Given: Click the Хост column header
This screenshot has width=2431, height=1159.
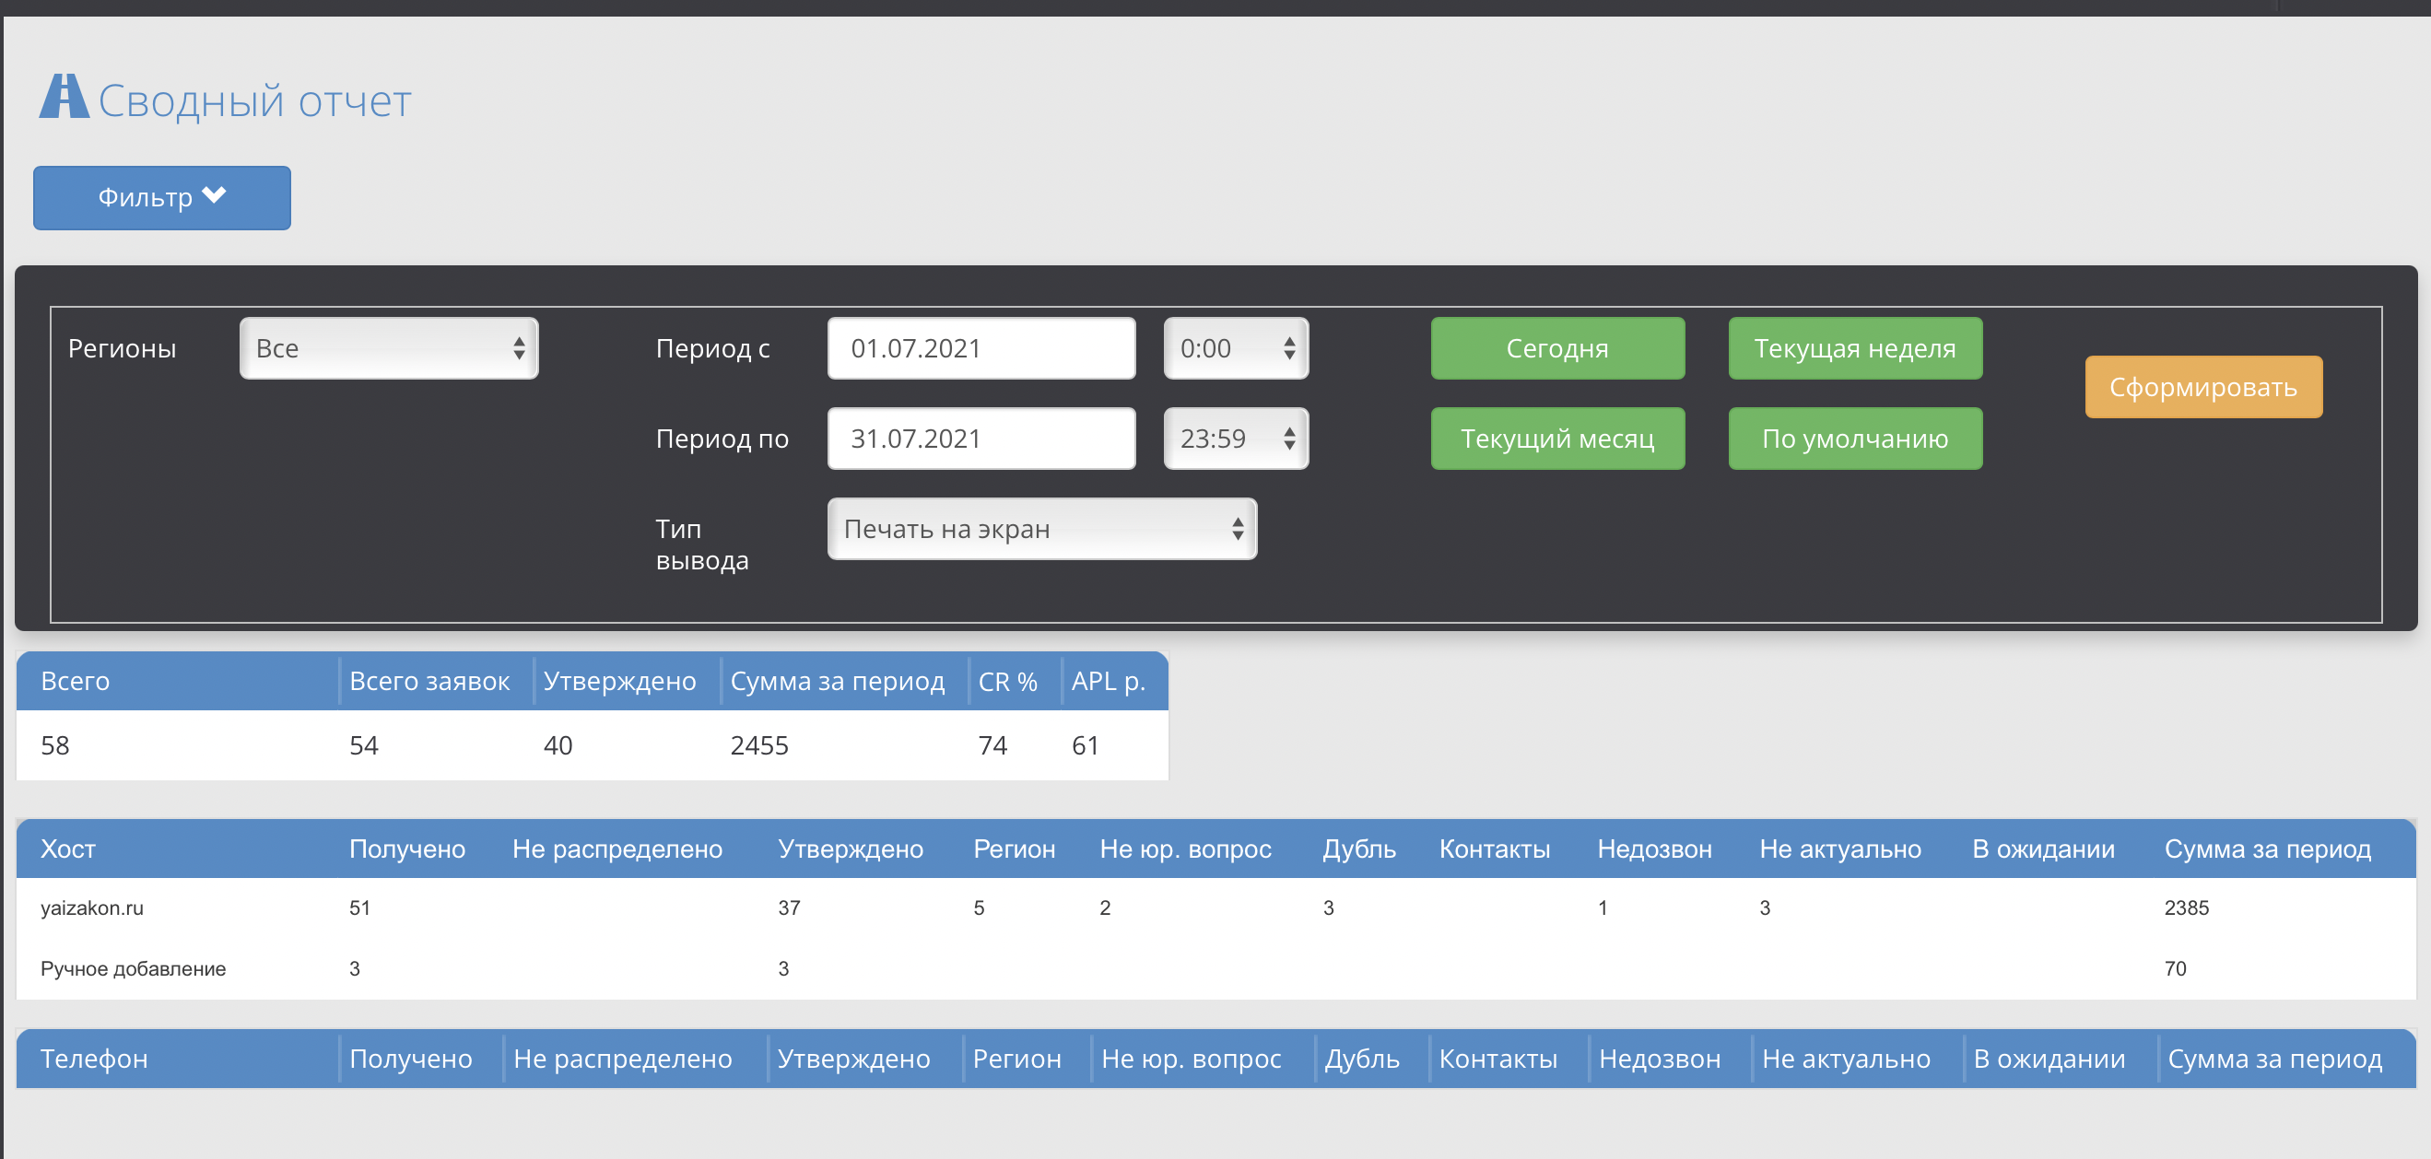Looking at the screenshot, I should click(x=68, y=849).
